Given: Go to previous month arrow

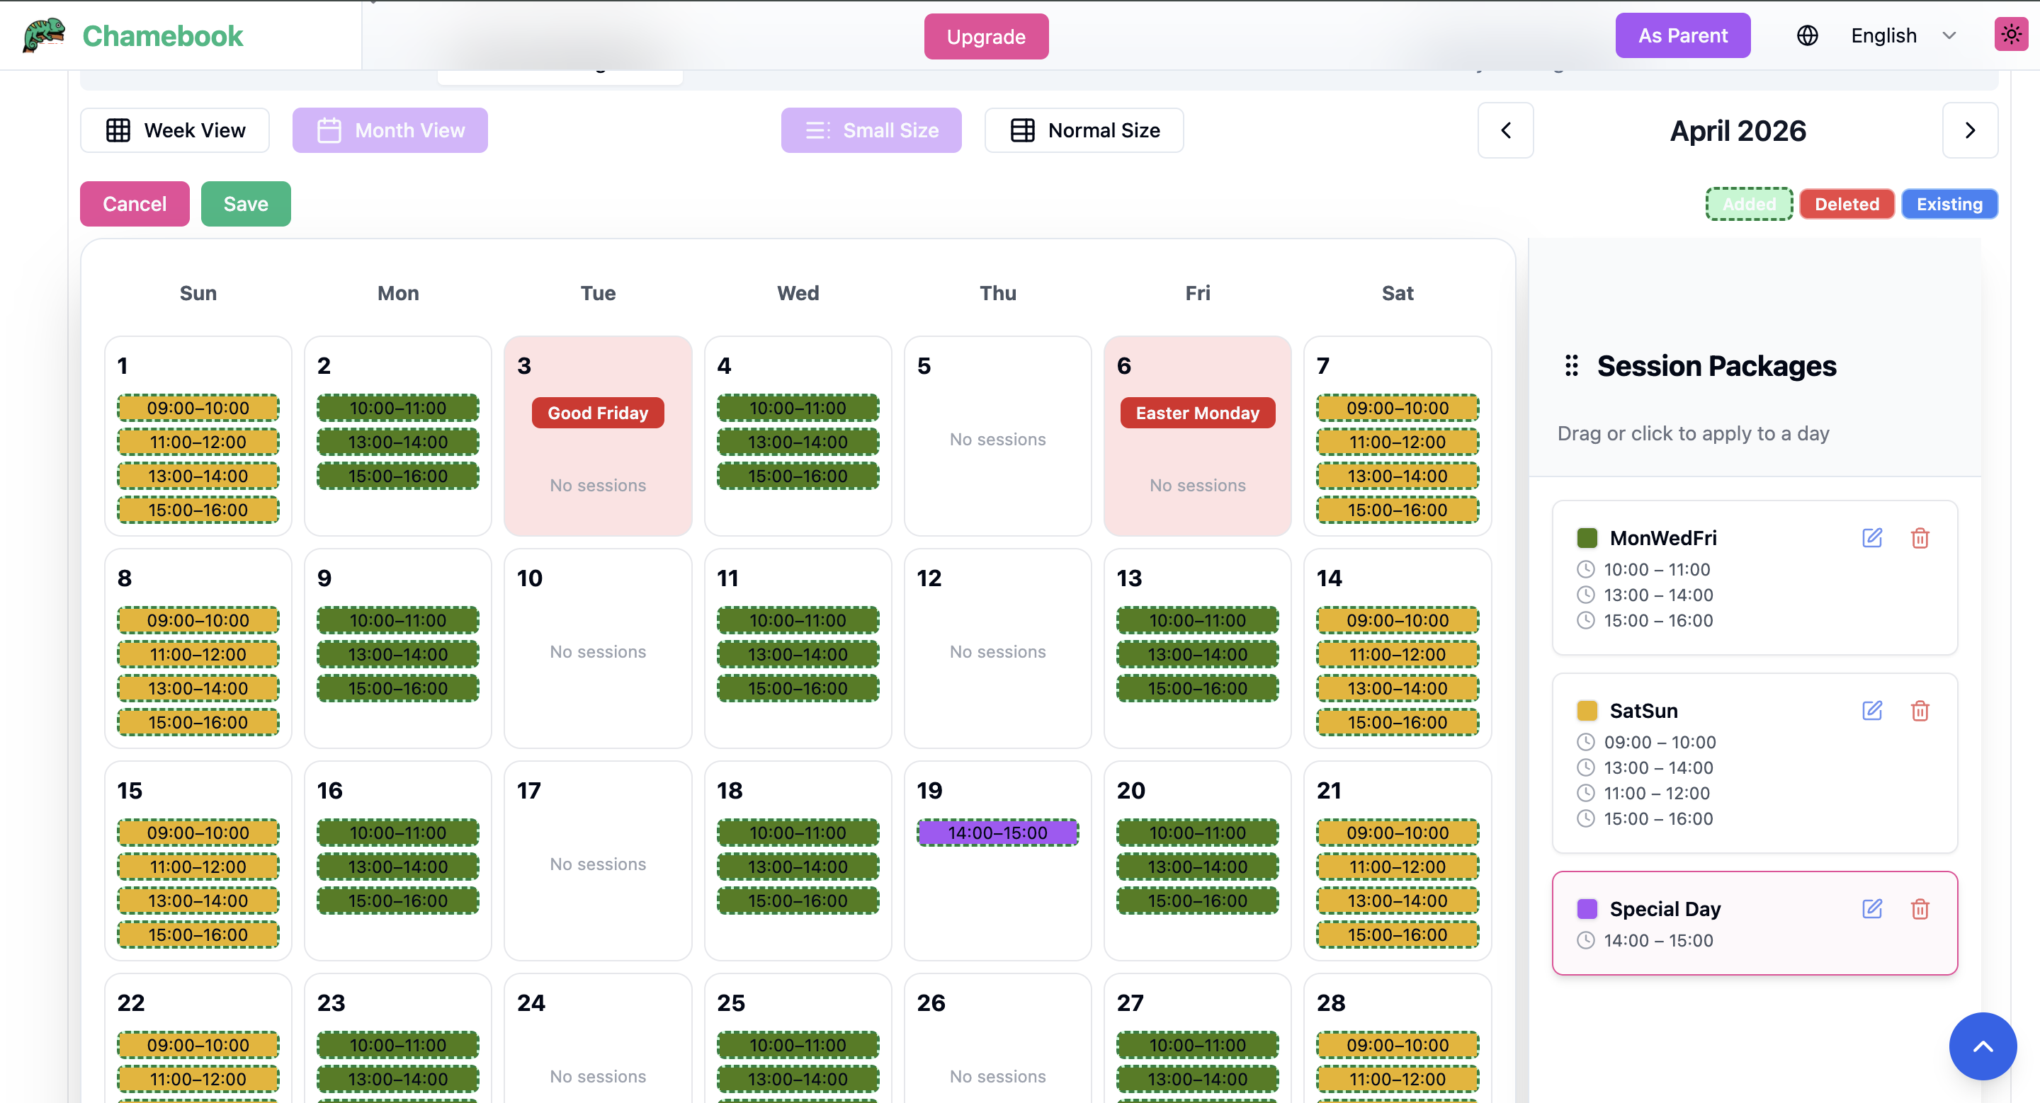Looking at the screenshot, I should tap(1505, 130).
